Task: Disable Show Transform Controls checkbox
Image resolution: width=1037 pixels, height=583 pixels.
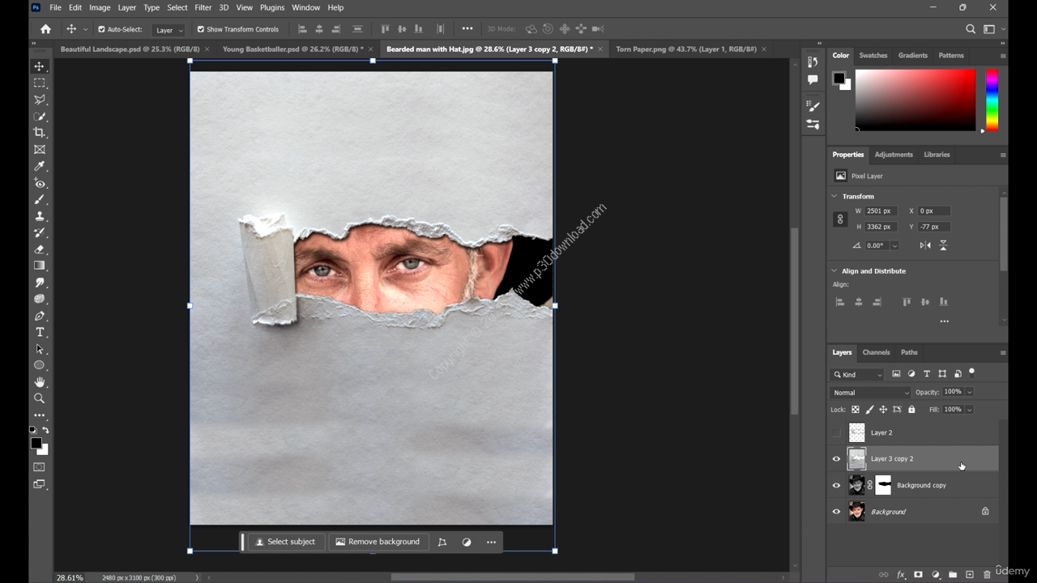Action: [201, 29]
